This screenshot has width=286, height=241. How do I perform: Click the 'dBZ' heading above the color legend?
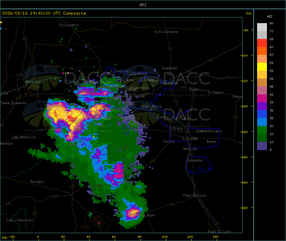click(x=269, y=16)
